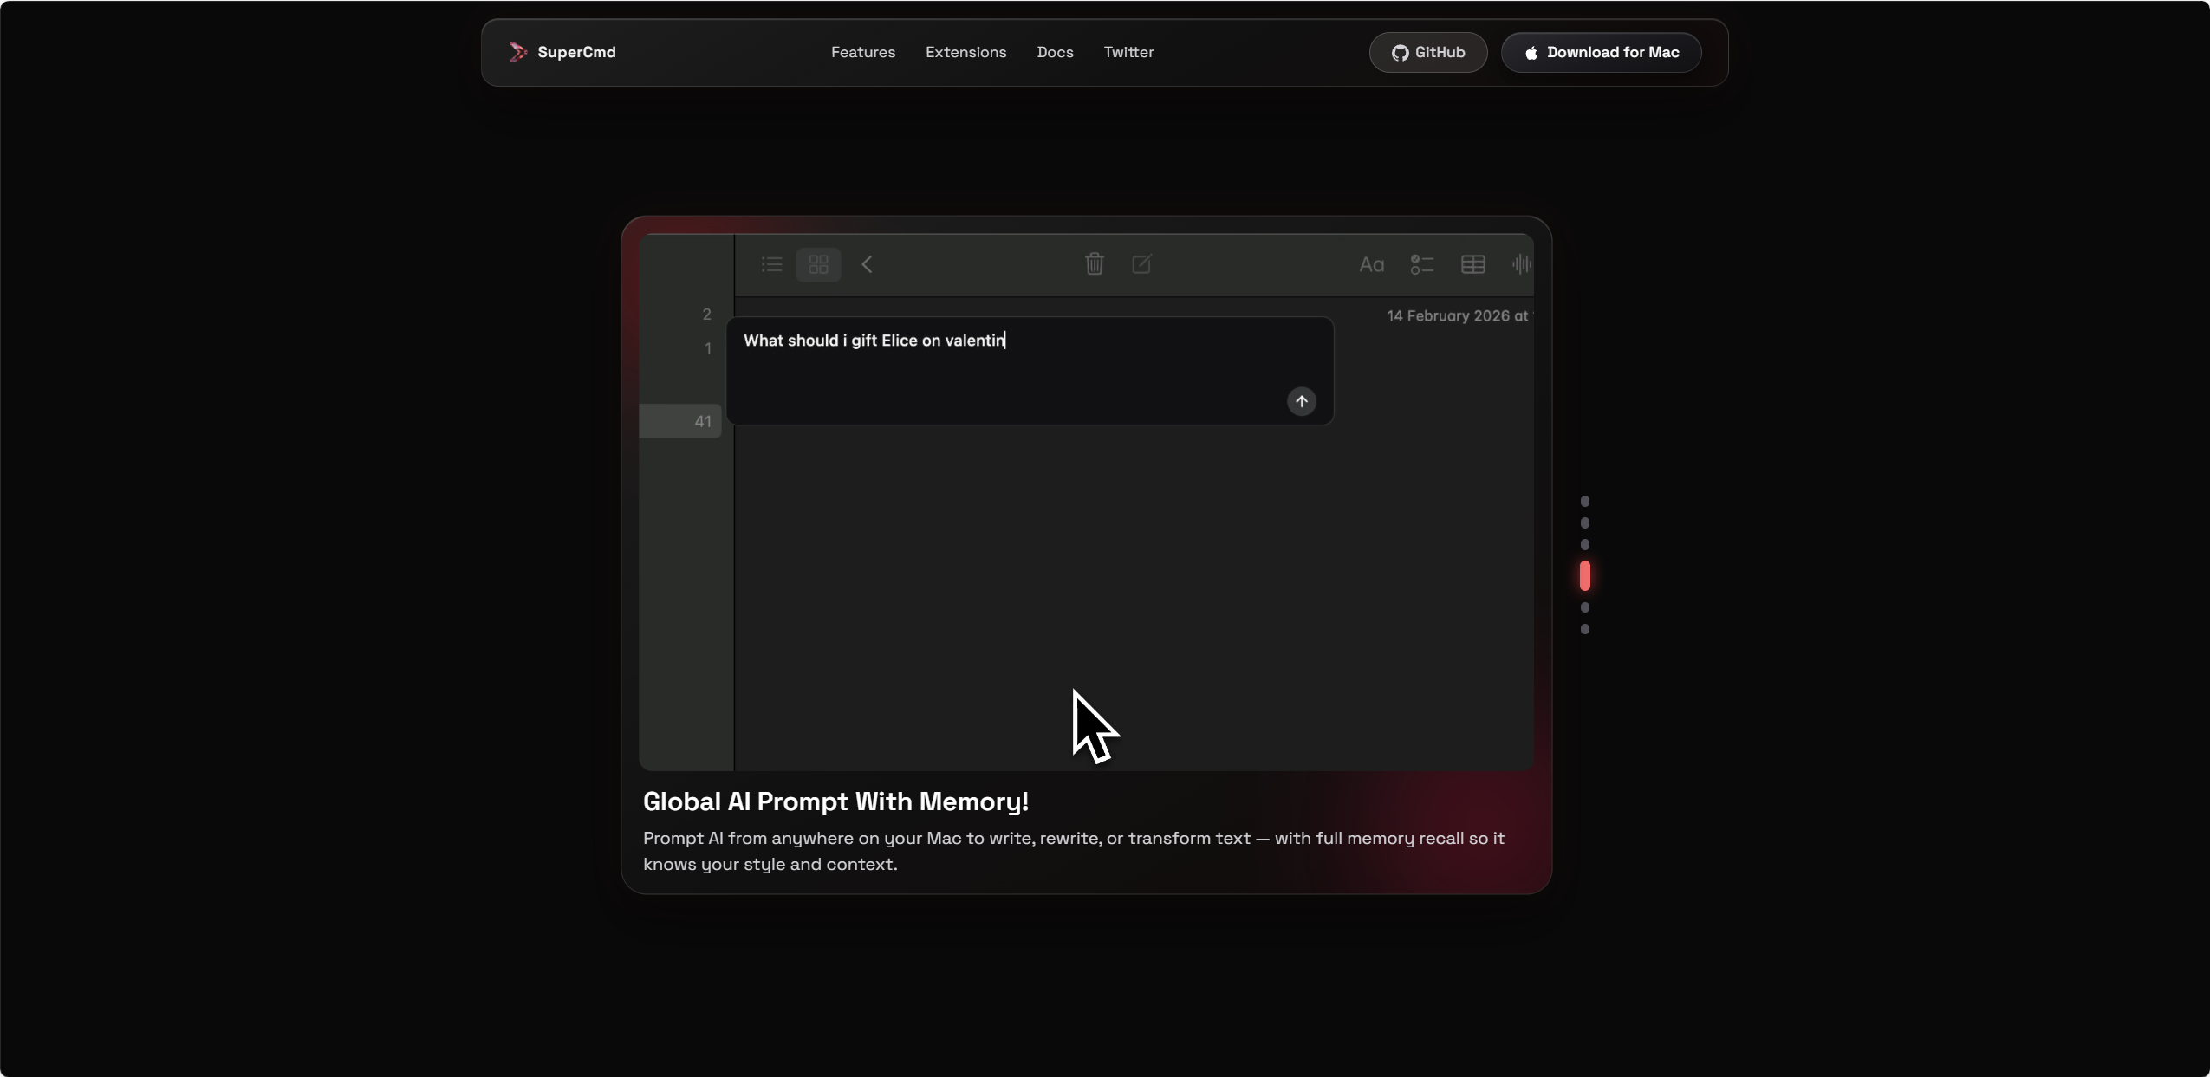
Task: Open the Extensions nav item
Action: click(965, 52)
